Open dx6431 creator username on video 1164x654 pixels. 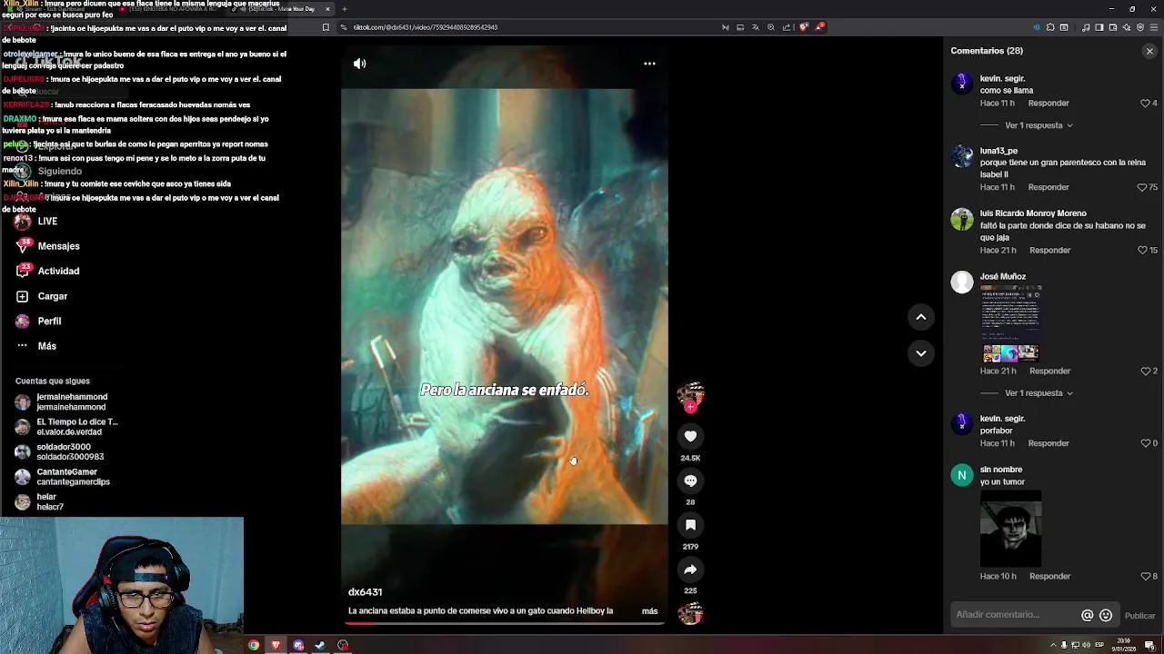point(365,591)
